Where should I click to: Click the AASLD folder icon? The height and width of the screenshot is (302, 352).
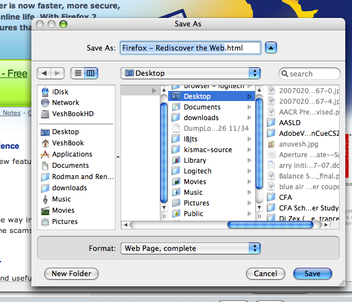271,123
